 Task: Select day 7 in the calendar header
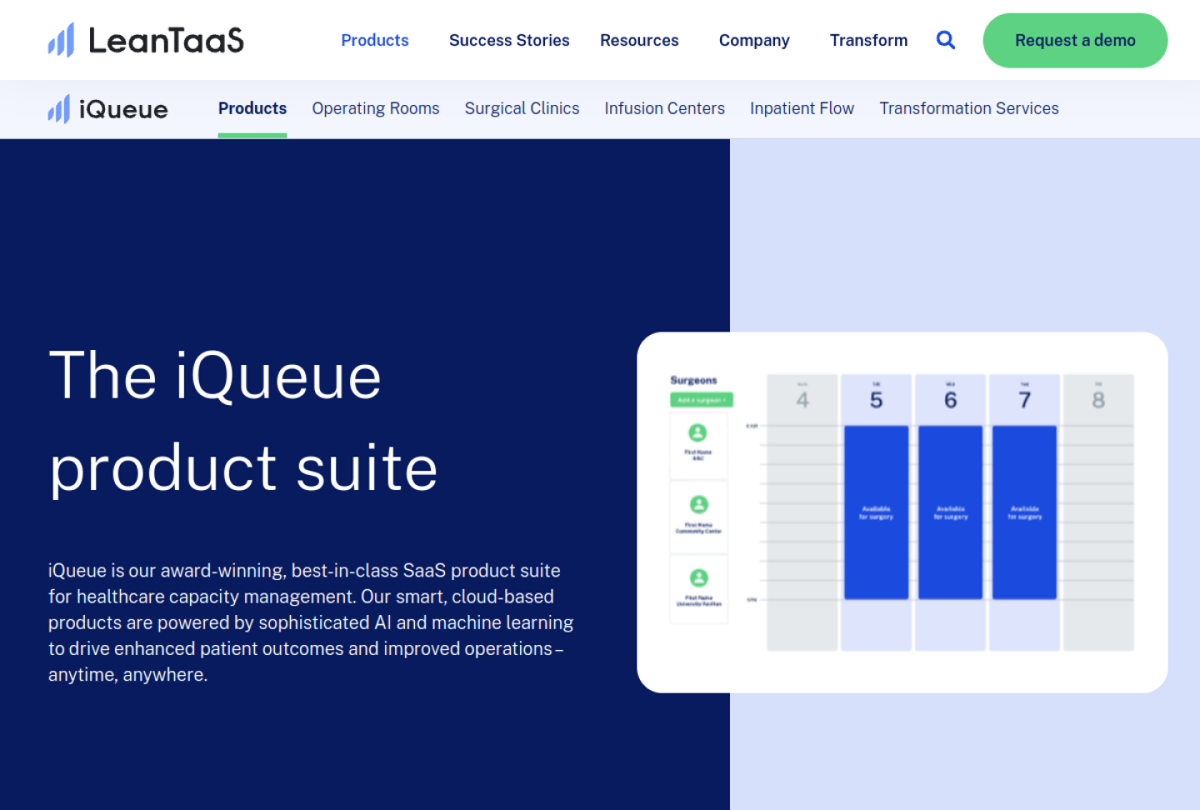tap(1025, 399)
